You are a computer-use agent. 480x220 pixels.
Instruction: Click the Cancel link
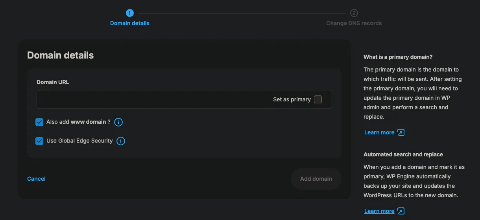(36, 179)
